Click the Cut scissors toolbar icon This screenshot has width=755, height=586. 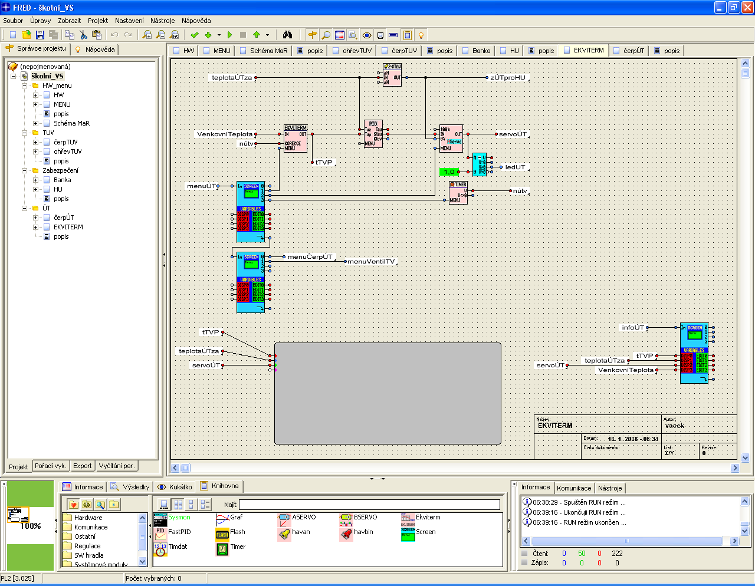coord(83,35)
